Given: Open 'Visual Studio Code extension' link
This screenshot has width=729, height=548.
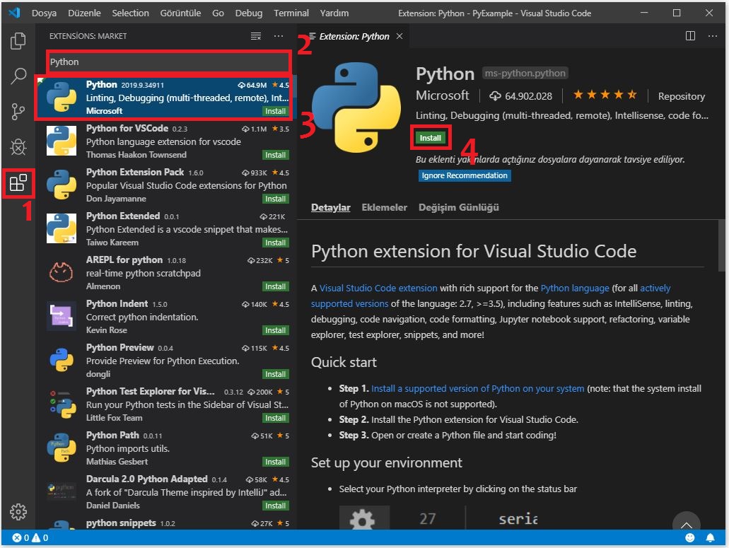Looking at the screenshot, I should 378,288.
